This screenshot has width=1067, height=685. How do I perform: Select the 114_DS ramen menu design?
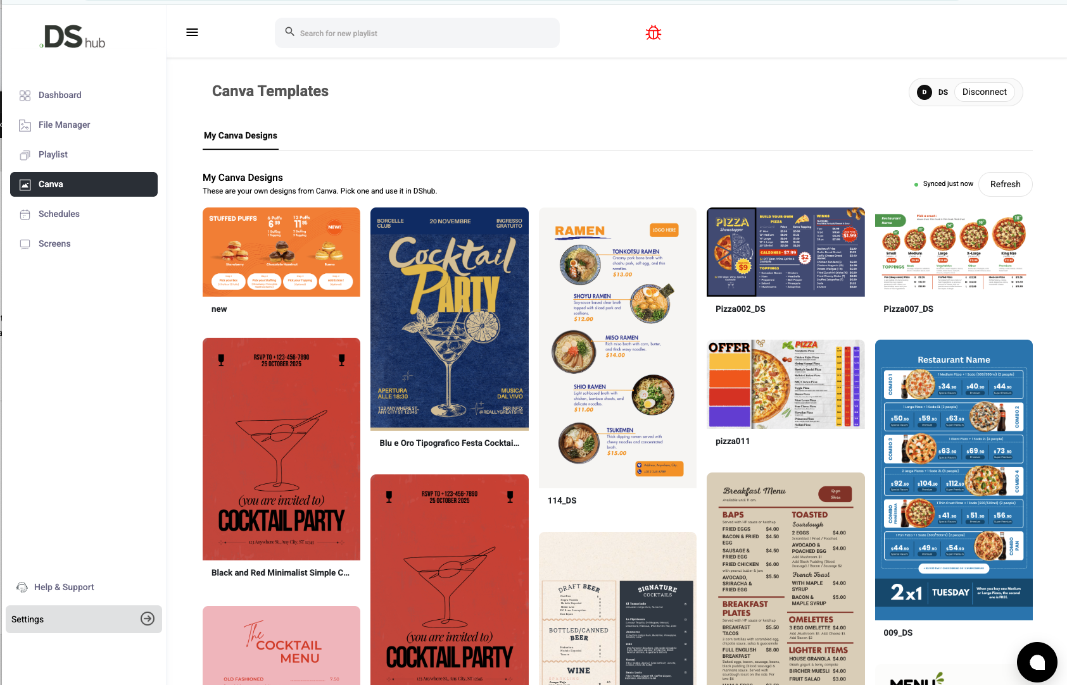pyautogui.click(x=617, y=348)
